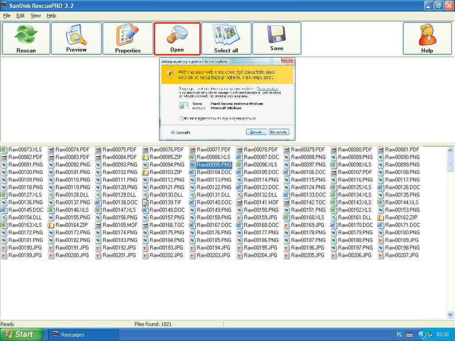The height and width of the screenshot is (341, 455).
Task: Select file Raw00081.PDF
Action: point(402,150)
